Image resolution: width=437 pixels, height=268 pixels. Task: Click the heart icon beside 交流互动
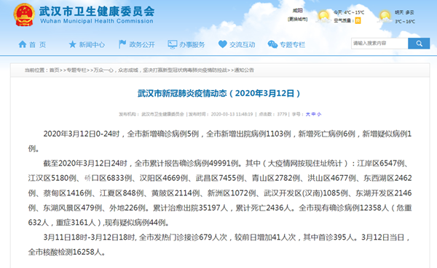(222, 44)
